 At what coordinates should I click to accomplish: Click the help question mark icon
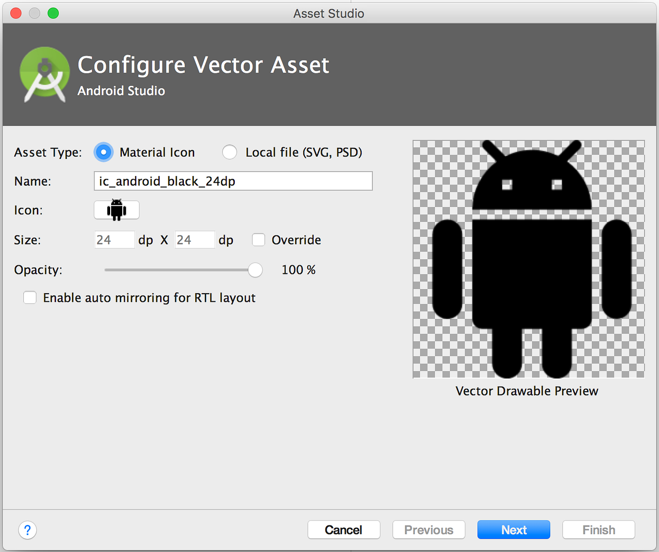[27, 530]
